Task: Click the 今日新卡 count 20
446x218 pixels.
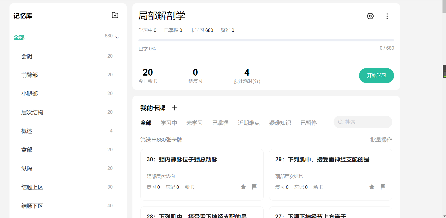Action: pos(148,72)
